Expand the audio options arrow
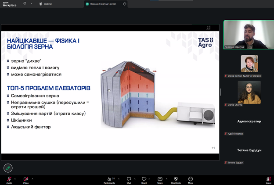Screen dimensions: 274x185 click(15, 178)
